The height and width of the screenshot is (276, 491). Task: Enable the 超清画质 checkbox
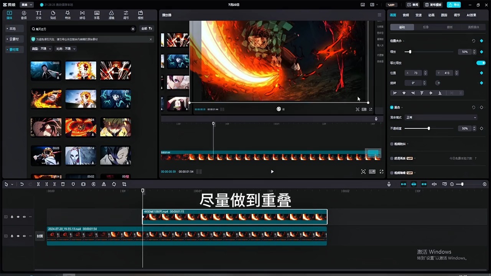coord(392,158)
